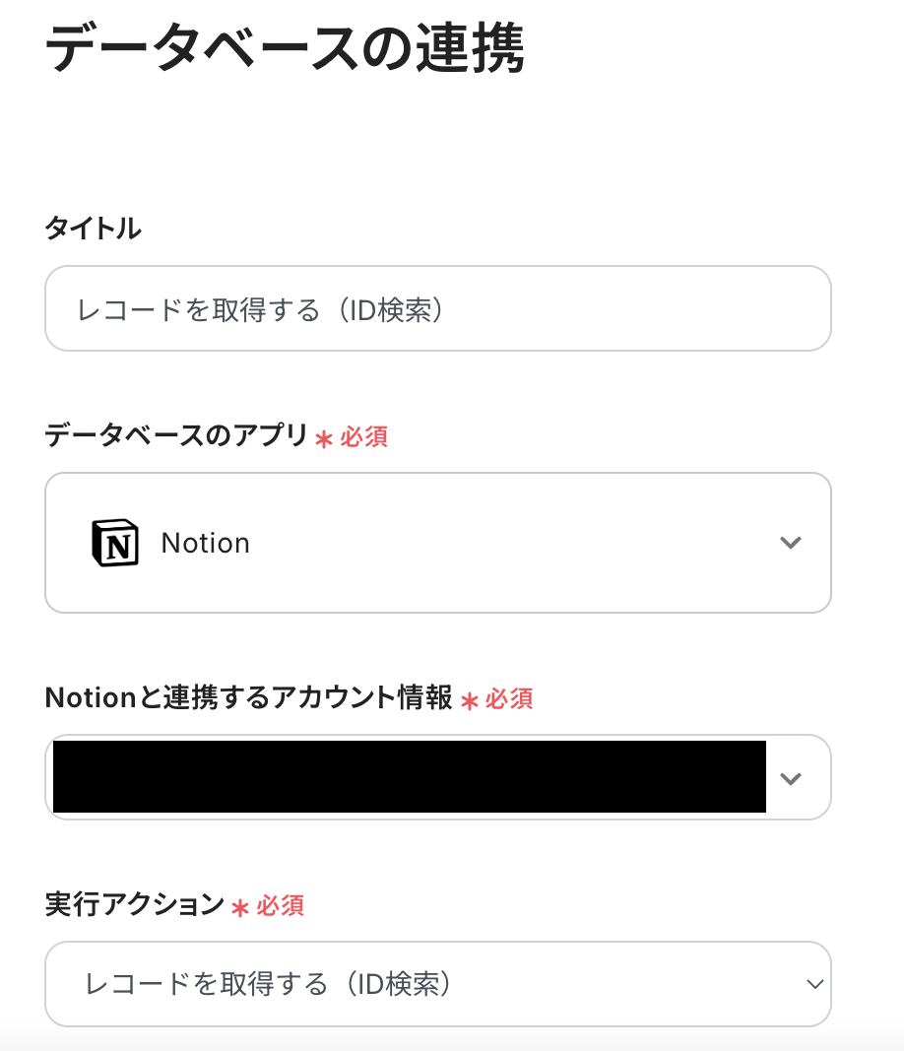Open the account information dropdown arrow
The image size is (904, 1051).
(x=790, y=778)
